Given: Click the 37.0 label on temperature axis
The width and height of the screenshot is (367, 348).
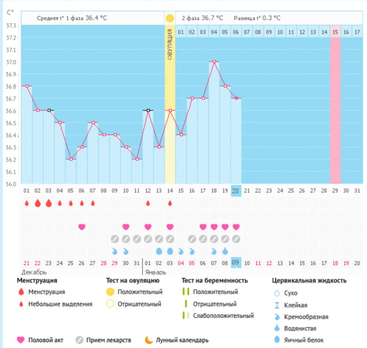Looking at the screenshot, I should 11,62.
